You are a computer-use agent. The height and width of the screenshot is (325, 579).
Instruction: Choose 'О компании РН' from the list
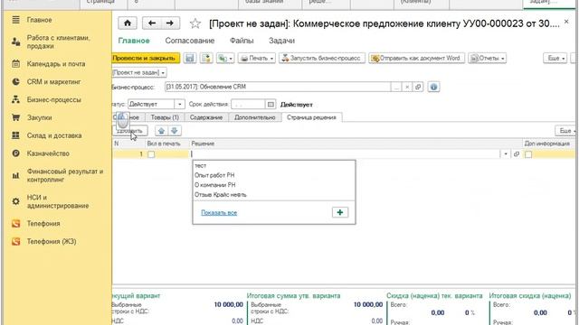point(273,185)
